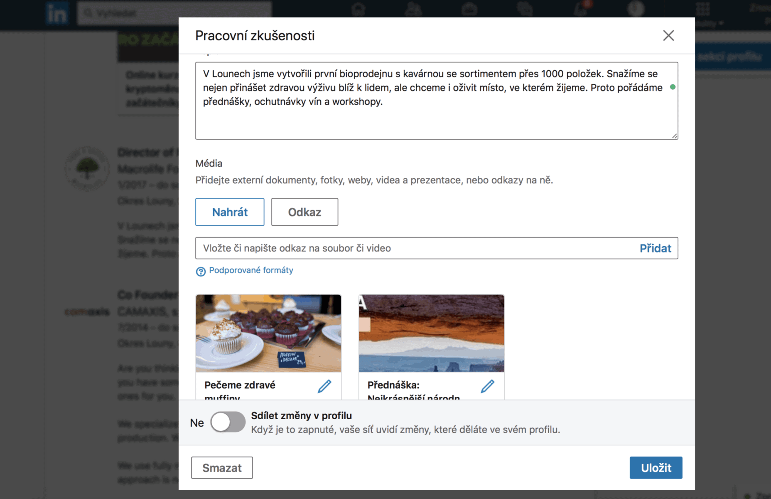Open the messaging chat icon

pos(525,9)
